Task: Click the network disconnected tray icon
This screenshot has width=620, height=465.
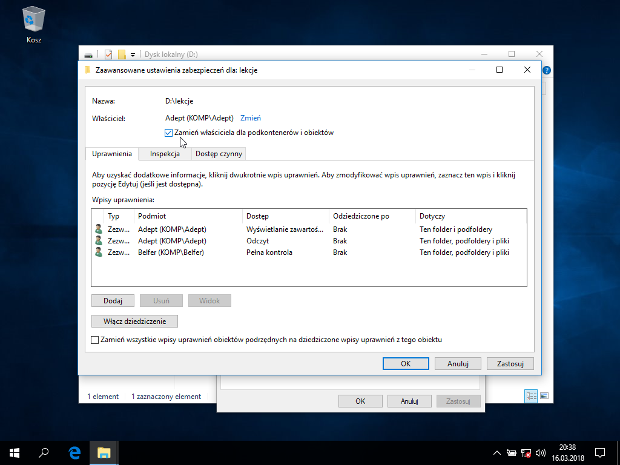Action: pos(526,453)
